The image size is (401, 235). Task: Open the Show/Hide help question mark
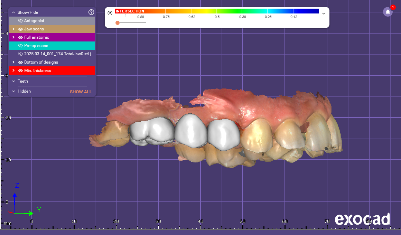coord(91,12)
